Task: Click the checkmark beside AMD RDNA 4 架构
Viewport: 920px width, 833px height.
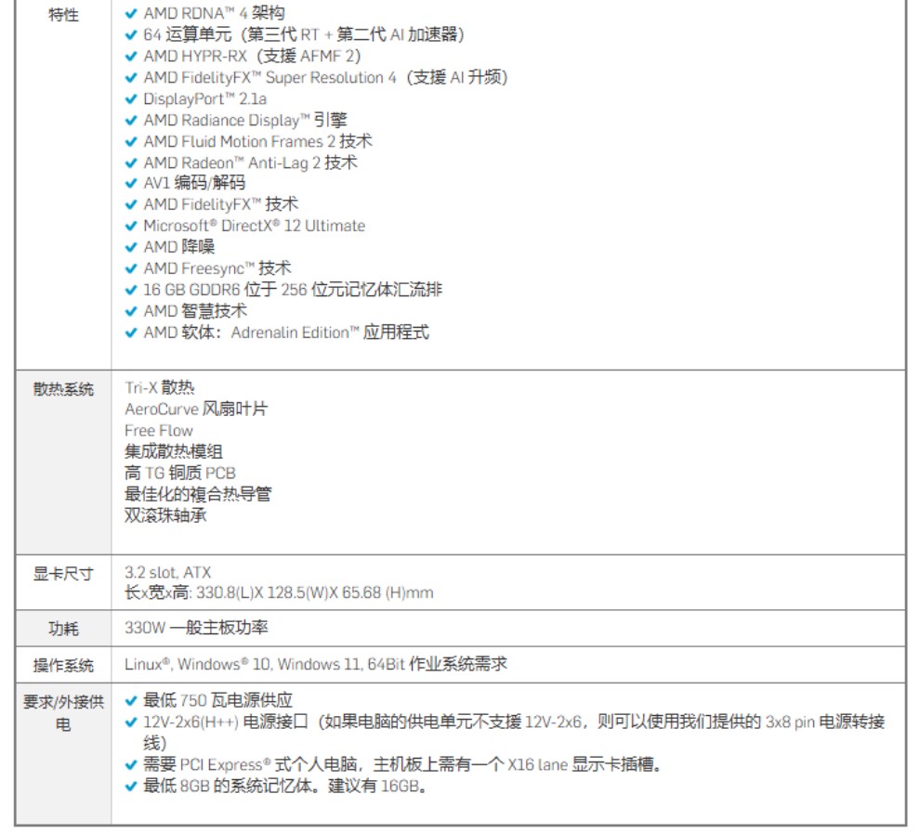Action: pyautogui.click(x=131, y=14)
